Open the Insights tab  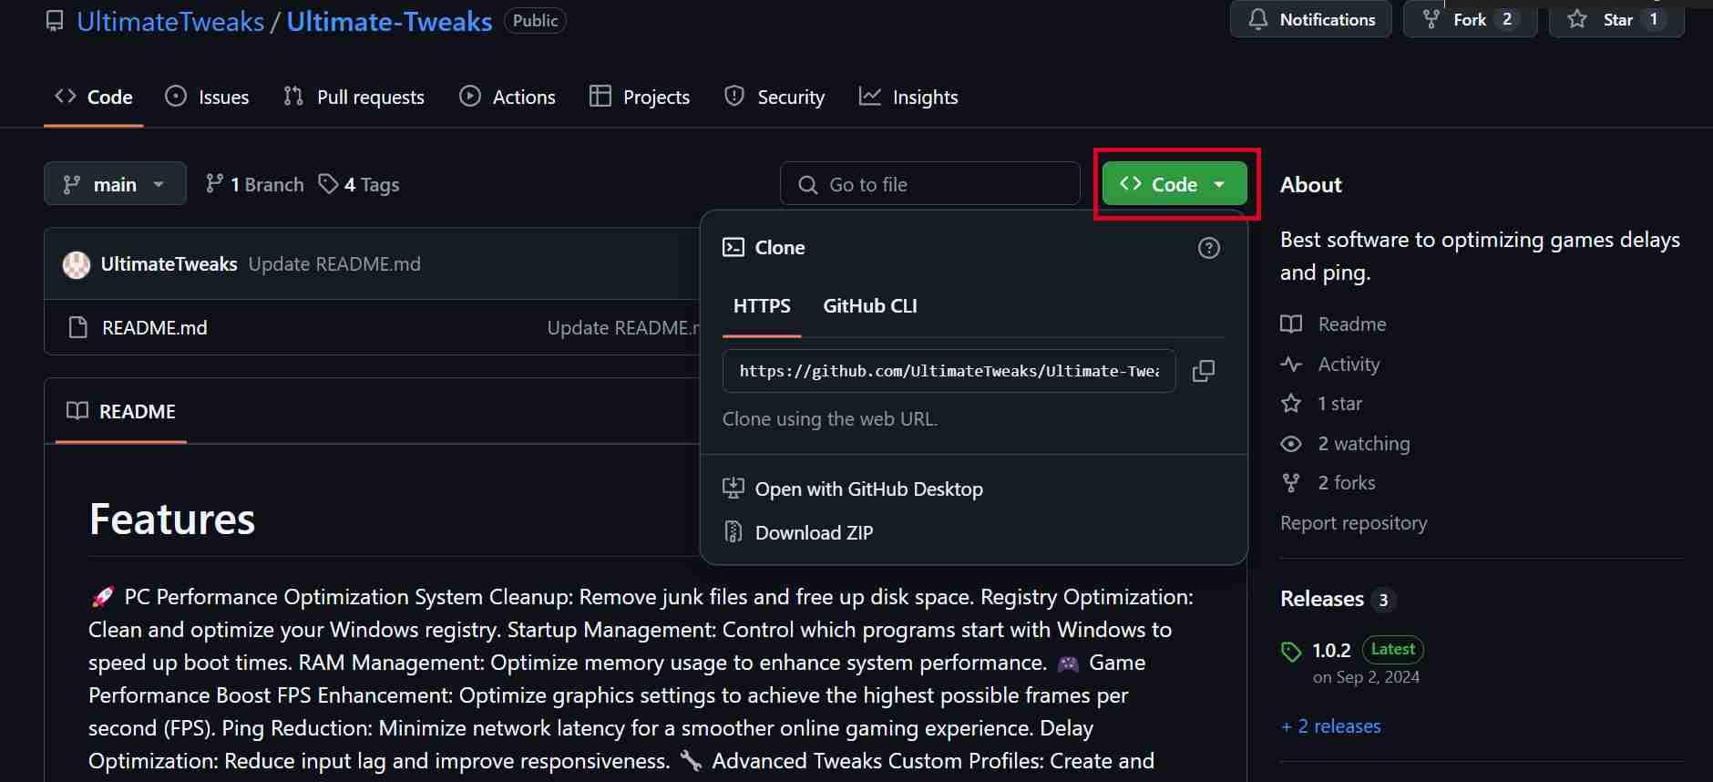[x=908, y=97]
